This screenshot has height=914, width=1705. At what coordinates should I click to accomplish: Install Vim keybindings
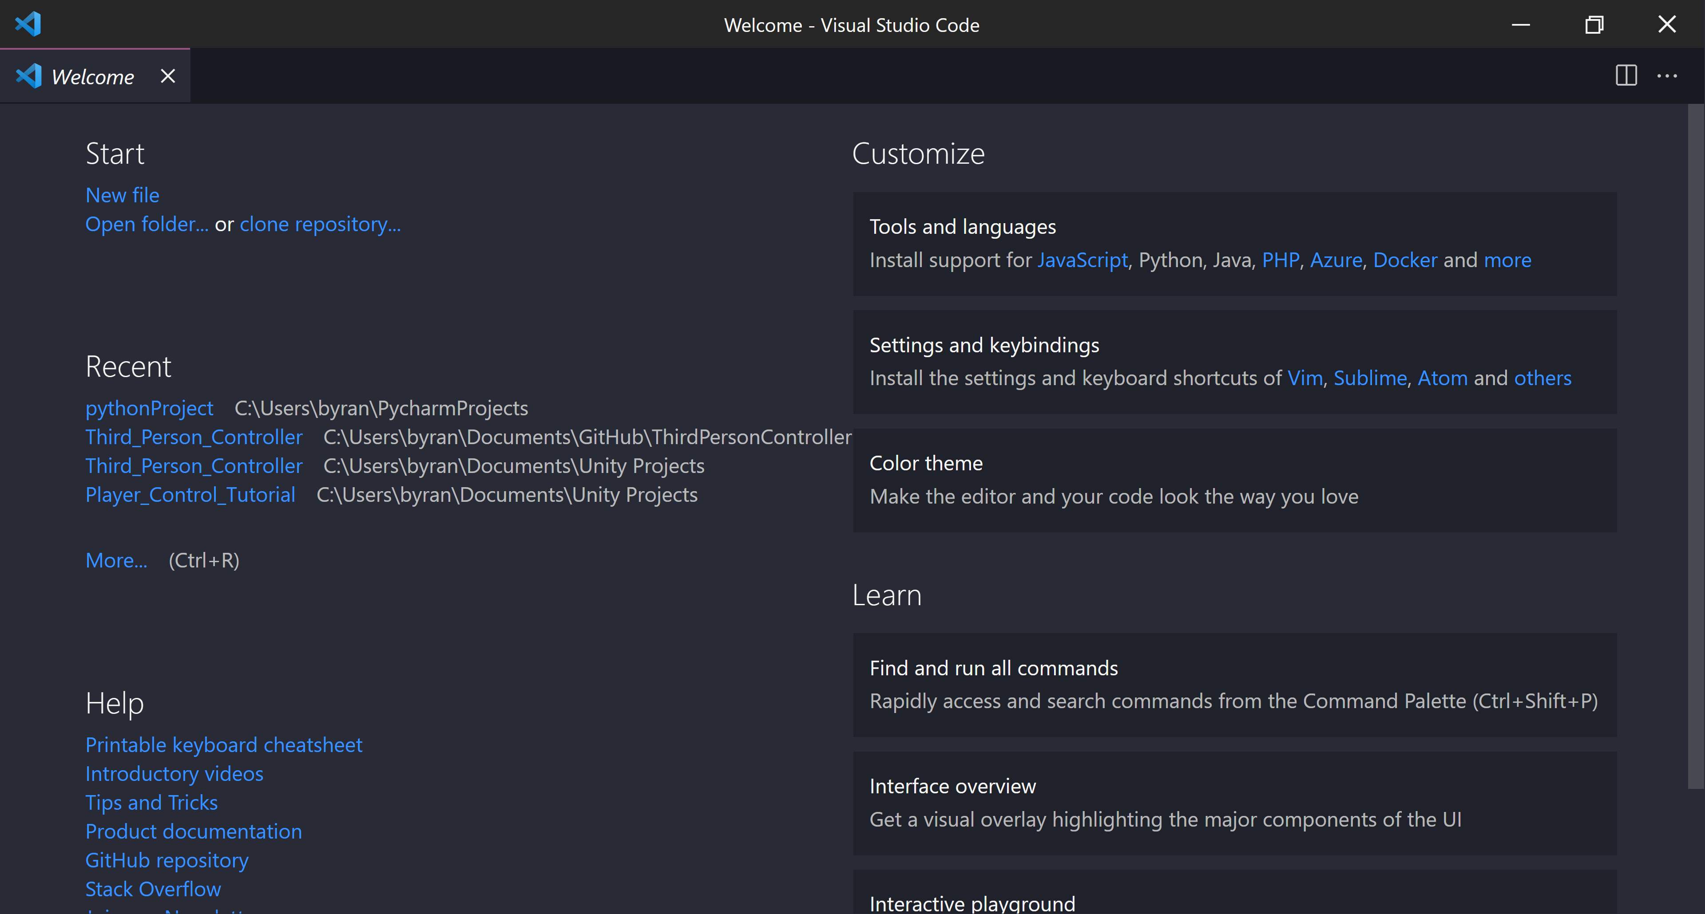click(x=1305, y=378)
